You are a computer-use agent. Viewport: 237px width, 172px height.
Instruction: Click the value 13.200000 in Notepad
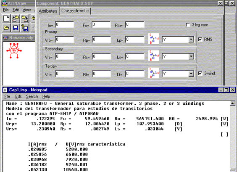[43, 124]
